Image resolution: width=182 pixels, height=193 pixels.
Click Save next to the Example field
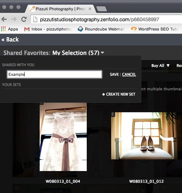pos(114,74)
